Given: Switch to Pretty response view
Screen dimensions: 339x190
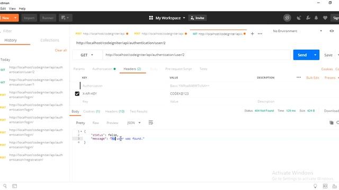Looking at the screenshot, I should pos(81,123).
